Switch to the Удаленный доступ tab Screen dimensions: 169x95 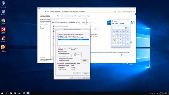80,23
